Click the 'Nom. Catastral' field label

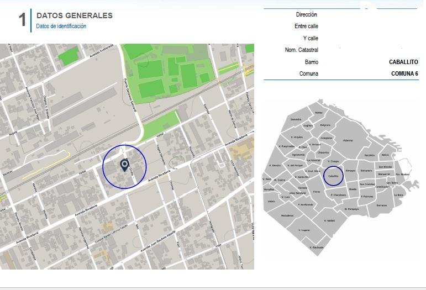[x=301, y=50]
